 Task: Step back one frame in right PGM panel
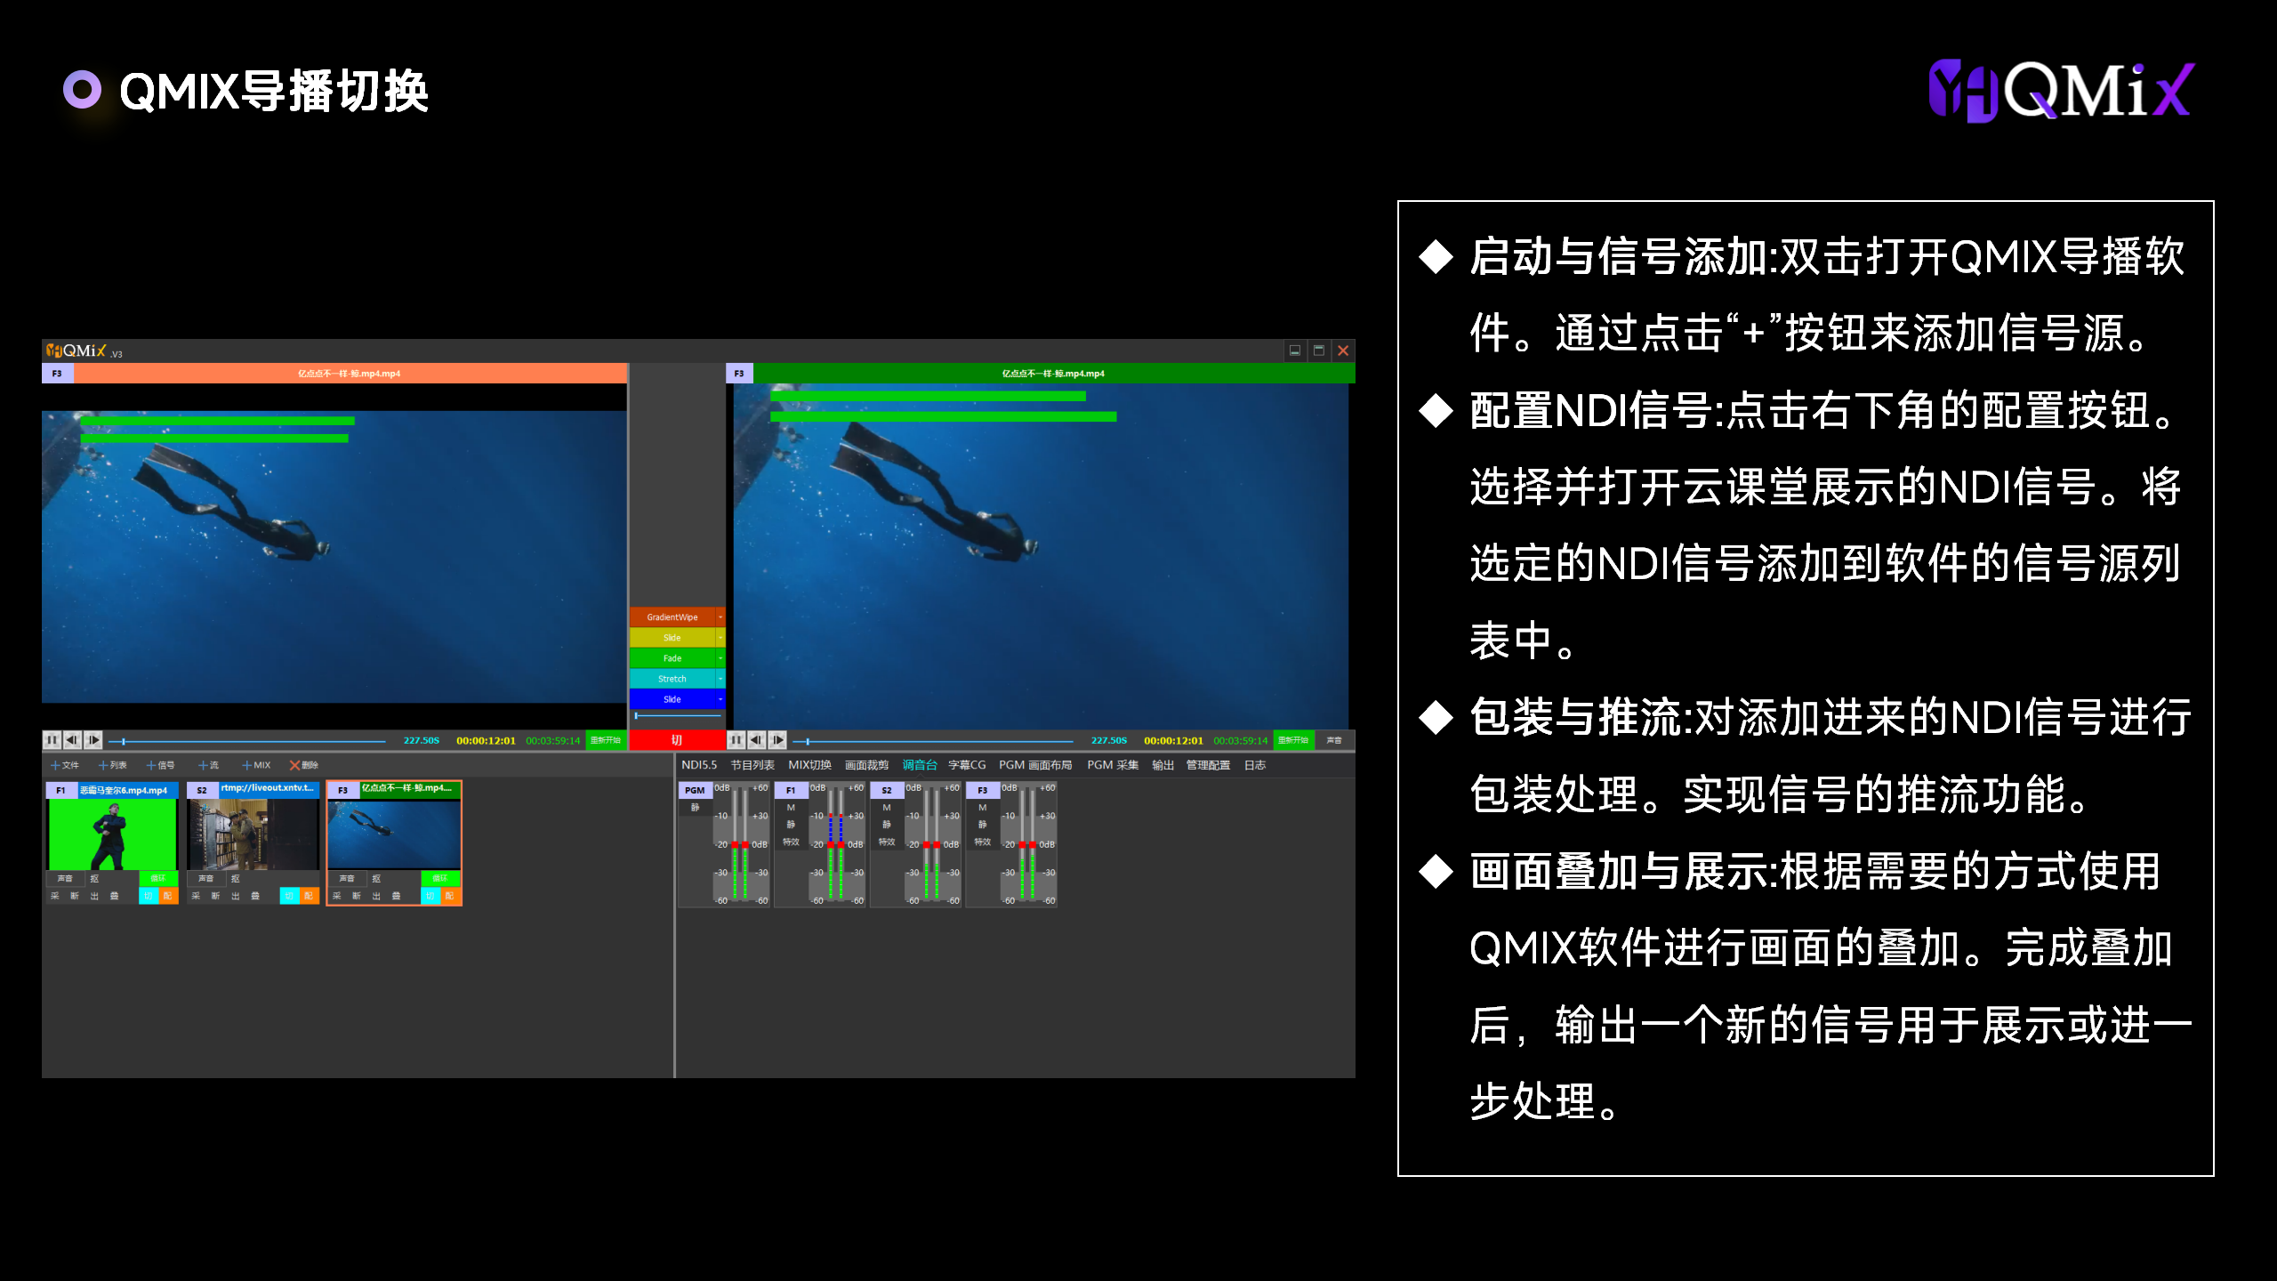(756, 739)
